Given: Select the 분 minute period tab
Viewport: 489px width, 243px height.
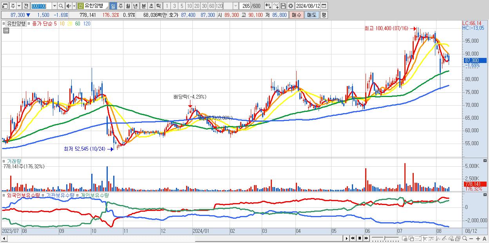Looking at the screenshot, I should (144, 6).
